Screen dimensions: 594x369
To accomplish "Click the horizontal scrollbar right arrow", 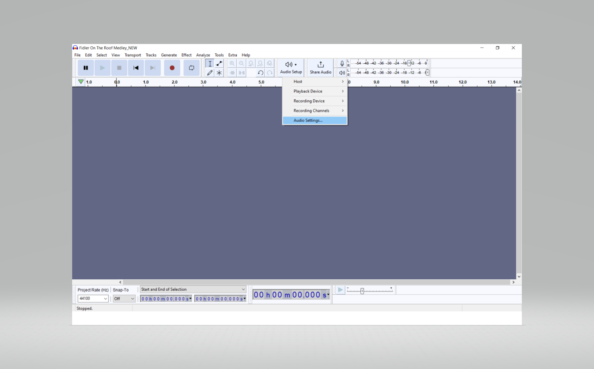I will (x=513, y=282).
